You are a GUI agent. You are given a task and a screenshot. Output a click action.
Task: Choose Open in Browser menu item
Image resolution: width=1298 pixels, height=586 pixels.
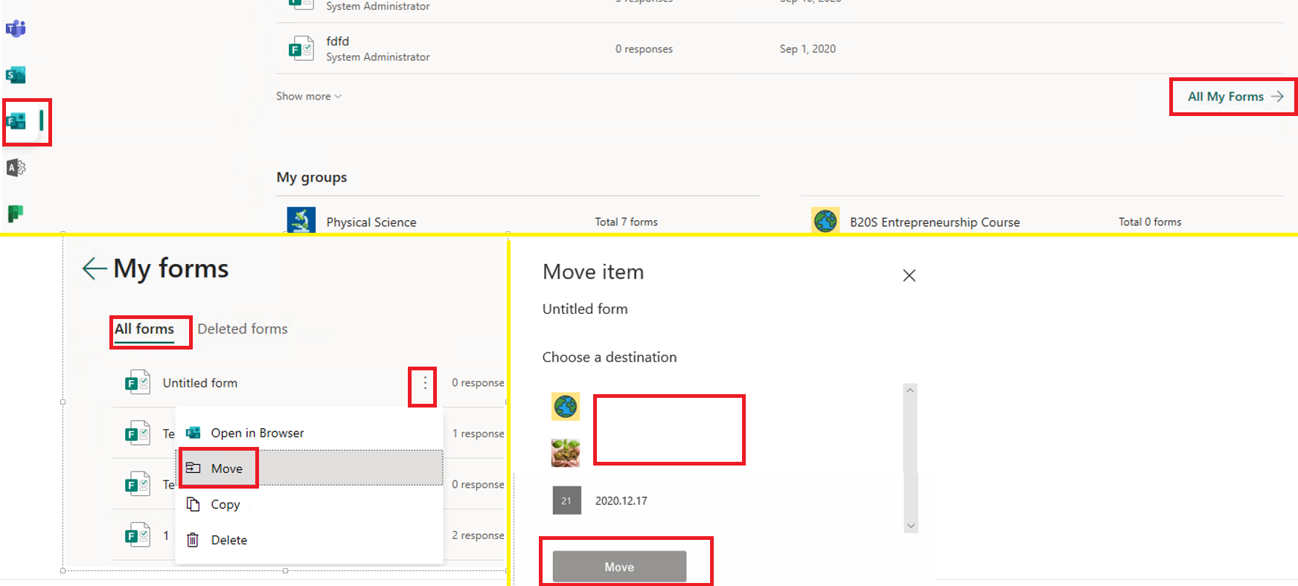309,433
